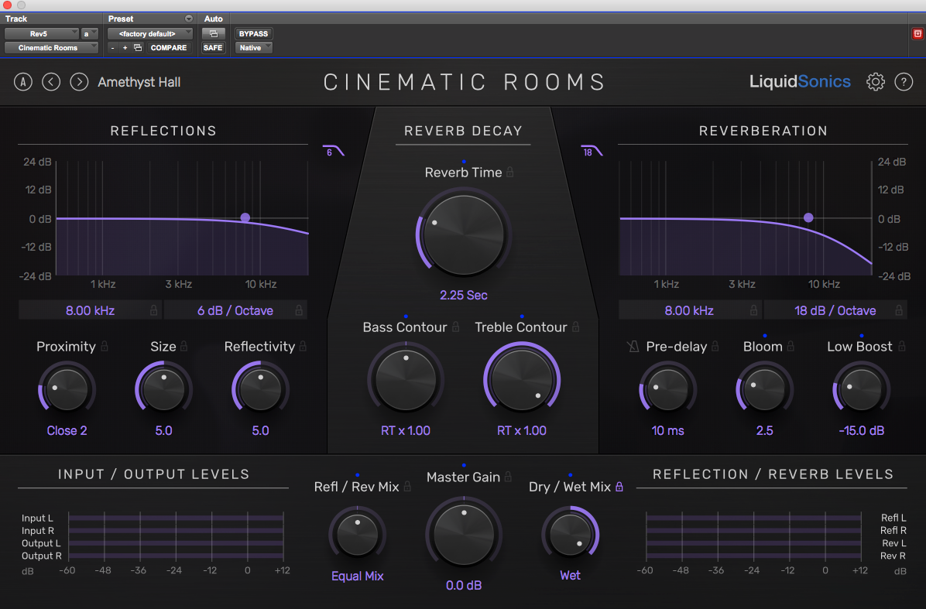Screen dimensions: 926x609
Task: Click the reverberation EQ curve handle
Action: coord(808,217)
